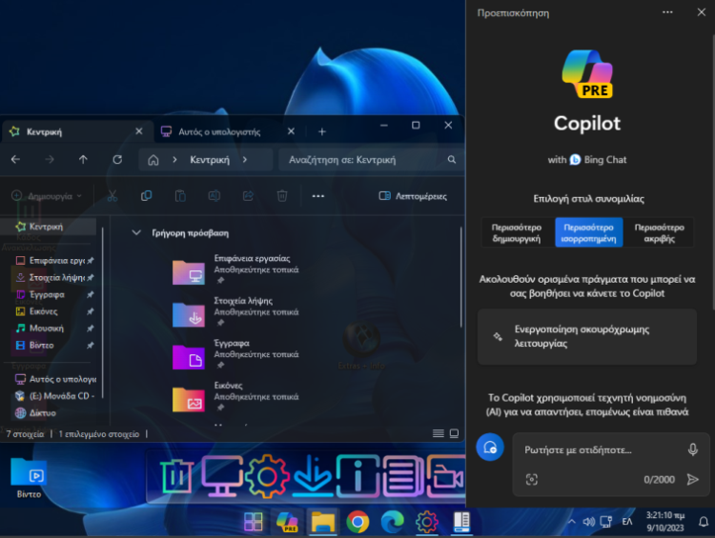The height and width of the screenshot is (538, 715).
Task: Show hidden system tray icons chevron
Action: [571, 522]
